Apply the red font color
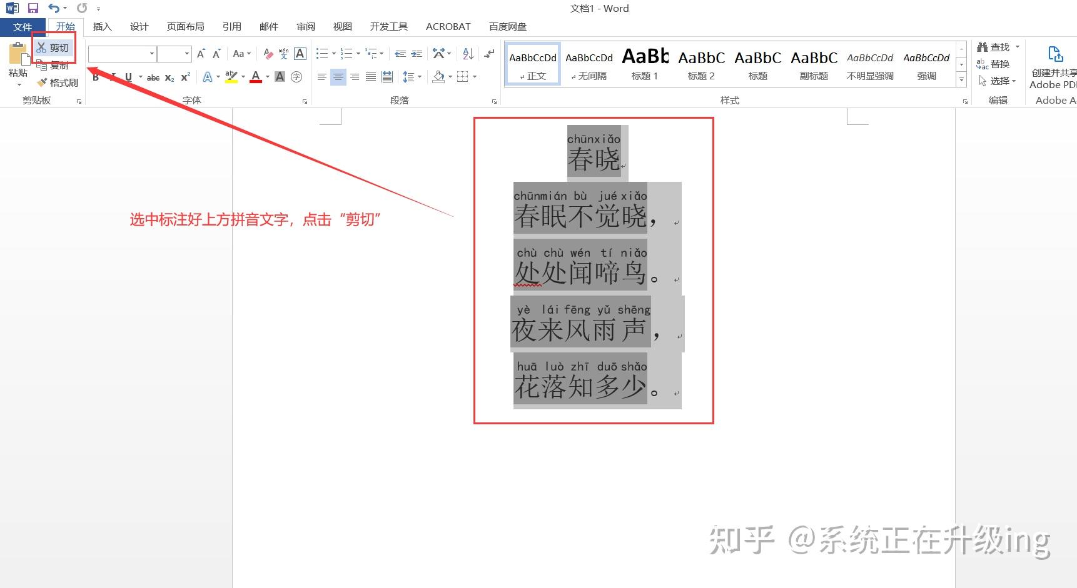Image resolution: width=1077 pixels, height=588 pixels. [255, 77]
